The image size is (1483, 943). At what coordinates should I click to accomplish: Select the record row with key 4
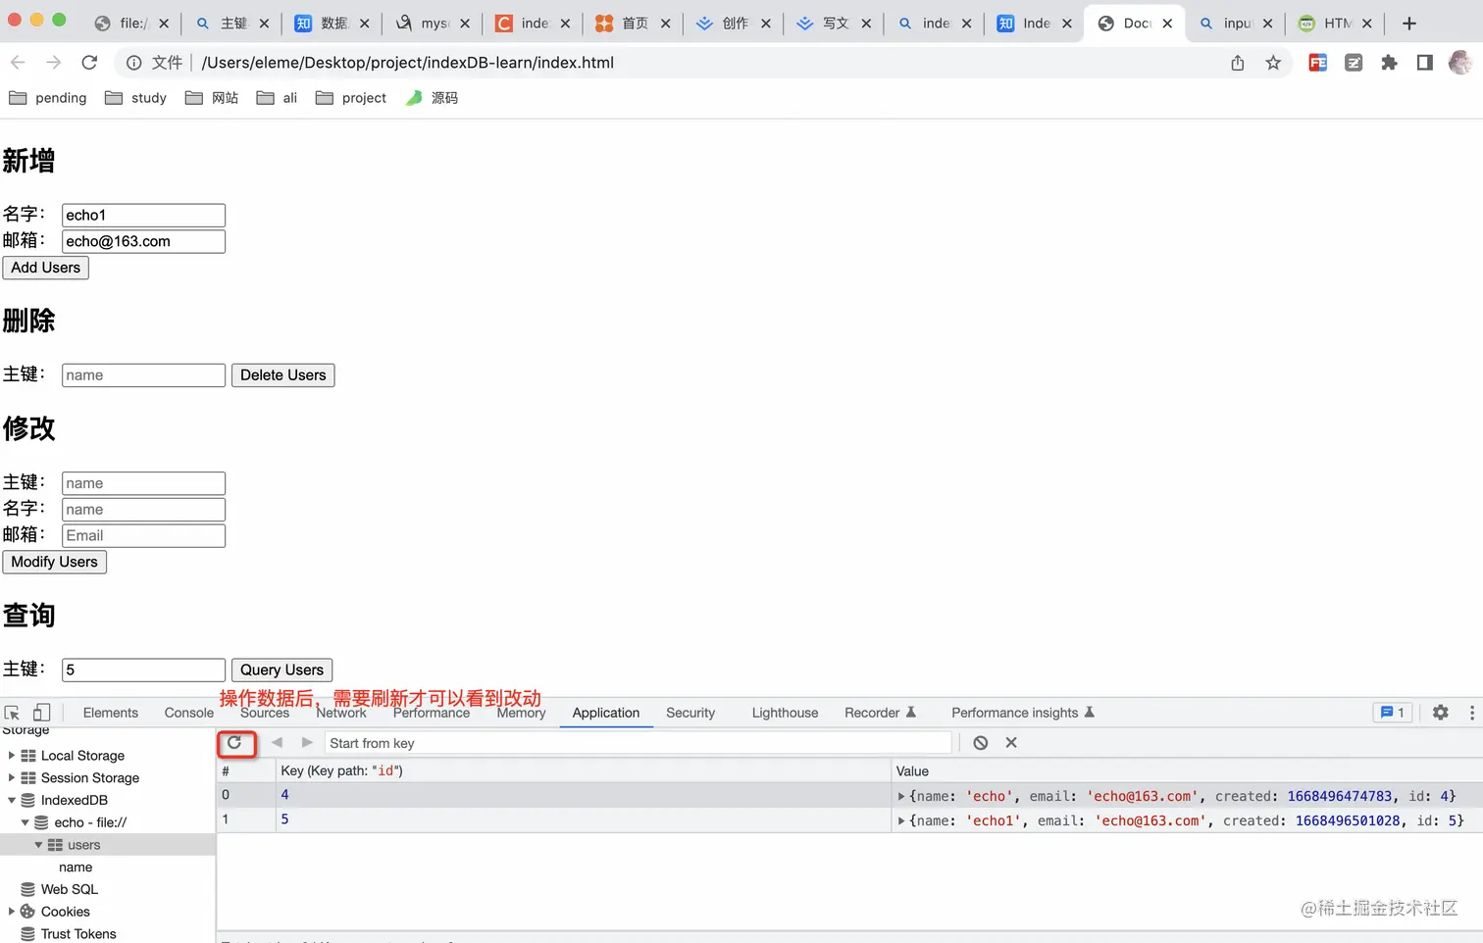coord(849,796)
